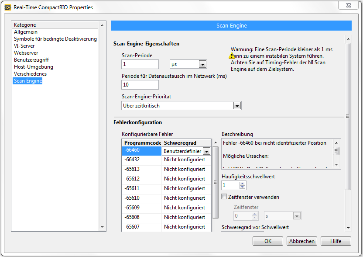The height and width of the screenshot is (257, 363).
Task: Expand the Scan-Engine-Priorität dropdown
Action: pyautogui.click(x=237, y=106)
